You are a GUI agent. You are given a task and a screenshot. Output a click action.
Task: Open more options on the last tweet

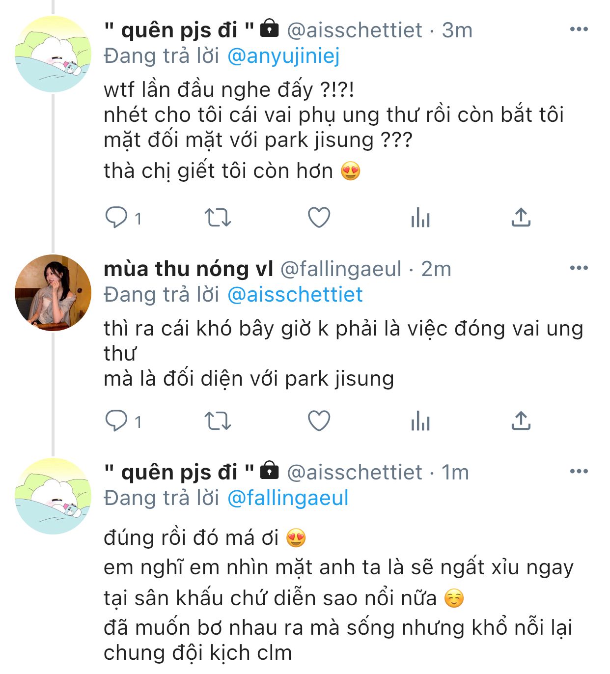[x=579, y=472]
